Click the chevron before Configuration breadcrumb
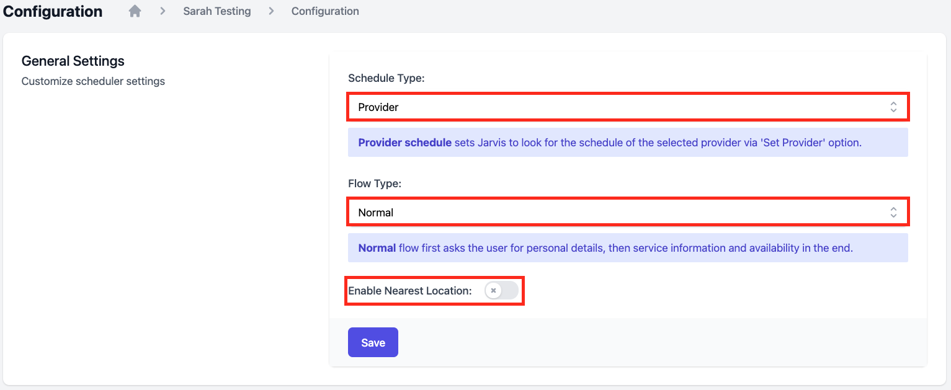This screenshot has width=951, height=390. coord(271,11)
